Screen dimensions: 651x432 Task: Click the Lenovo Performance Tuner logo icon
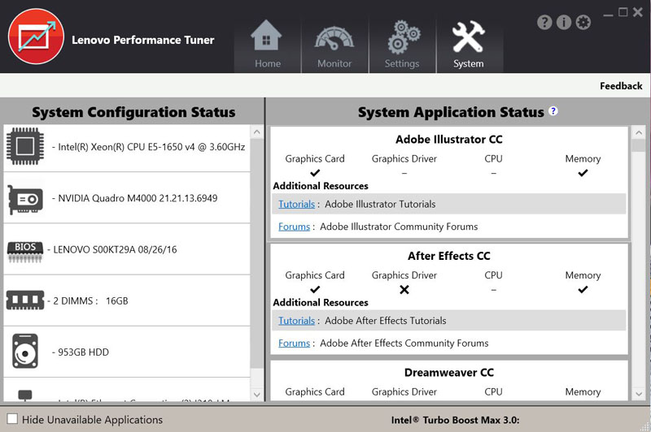pyautogui.click(x=36, y=37)
